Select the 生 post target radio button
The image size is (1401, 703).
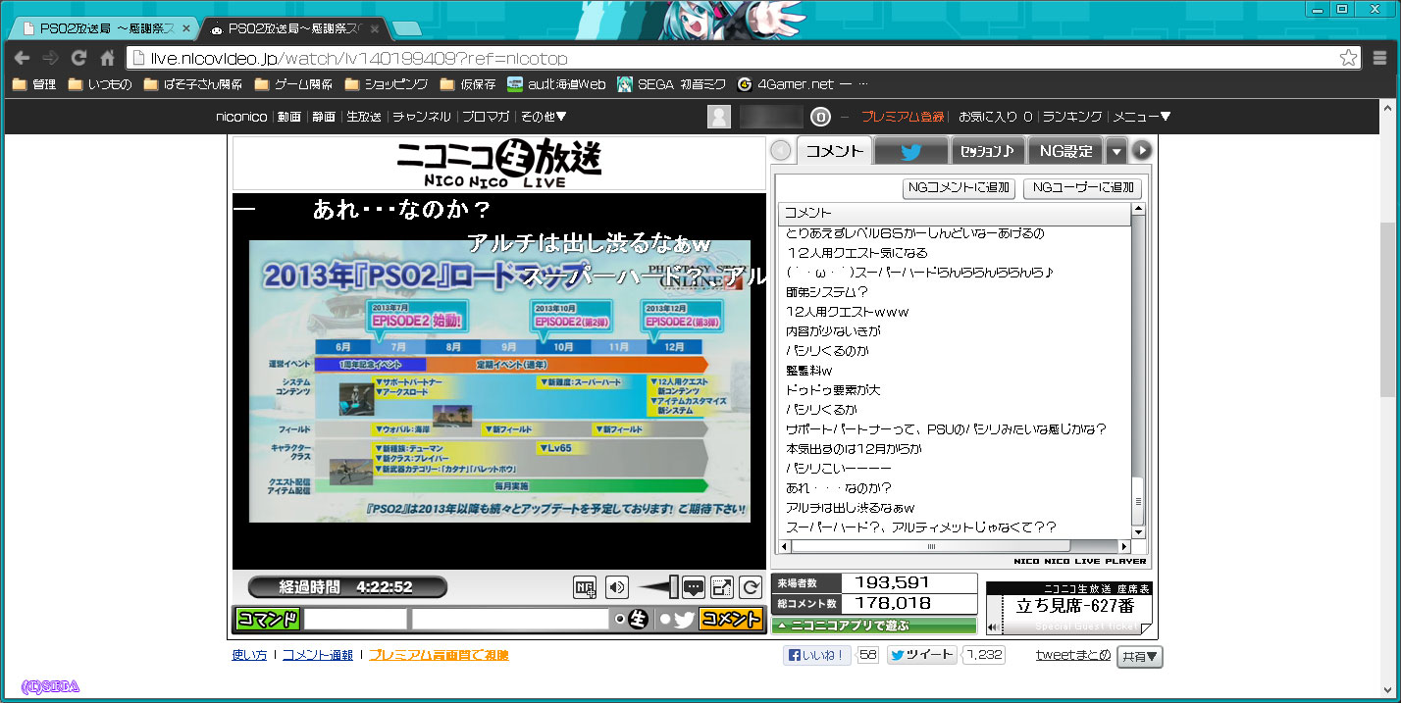tap(619, 620)
